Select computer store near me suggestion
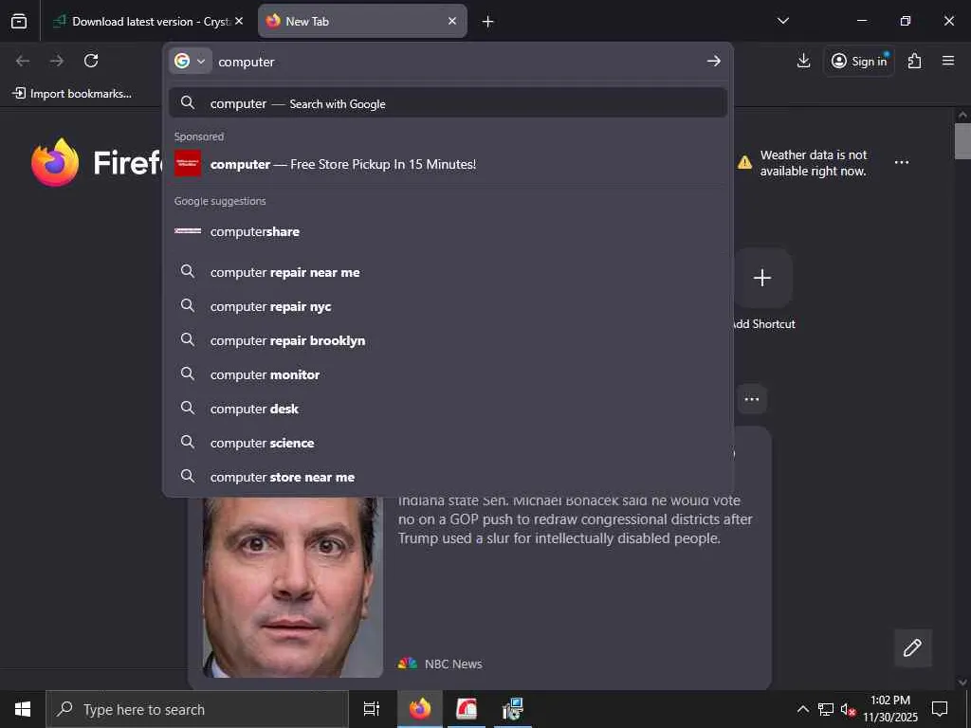The image size is (971, 728). point(448,477)
